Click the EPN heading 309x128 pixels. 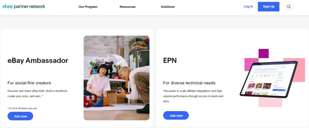pyautogui.click(x=170, y=60)
